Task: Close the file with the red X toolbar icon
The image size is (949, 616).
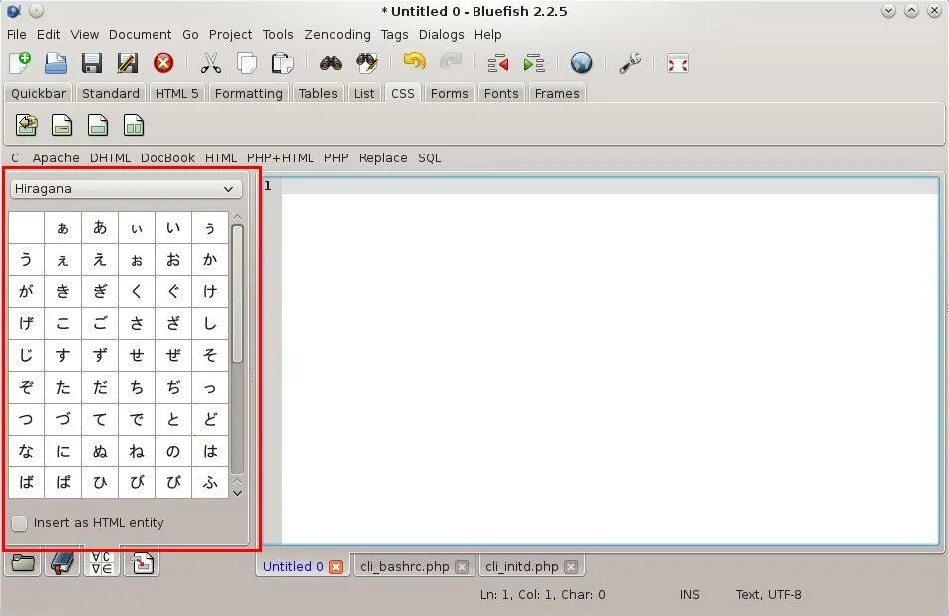Action: 163,63
